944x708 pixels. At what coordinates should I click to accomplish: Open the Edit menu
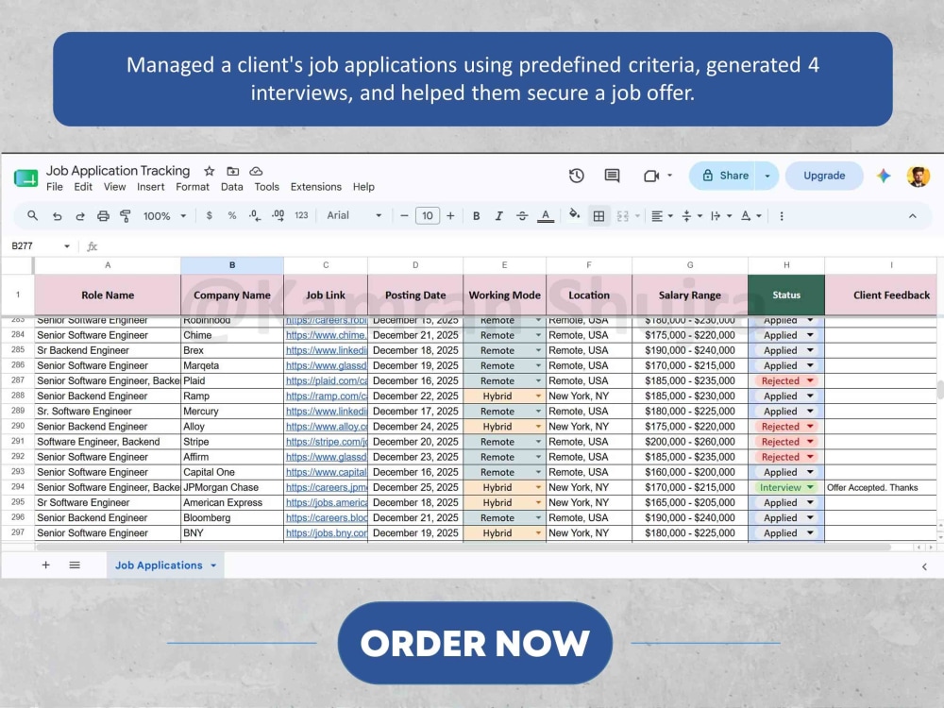click(x=83, y=187)
